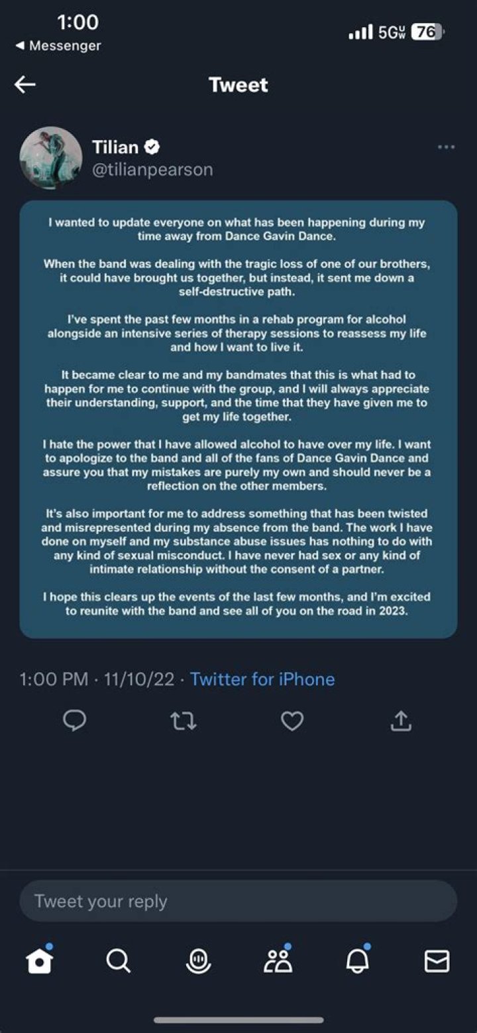477x1033 pixels.
Task: Tap the reply speech bubble icon
Action: click(x=74, y=721)
